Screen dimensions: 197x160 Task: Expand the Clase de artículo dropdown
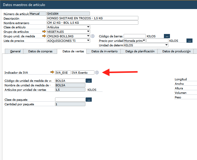click(x=88, y=27)
